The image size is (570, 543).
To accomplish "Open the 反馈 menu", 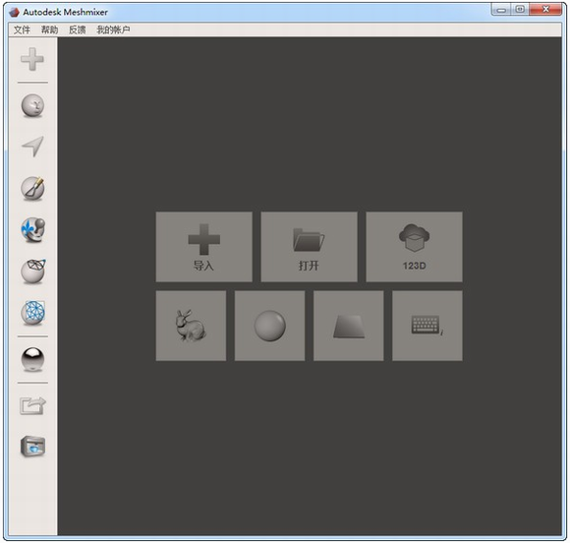I will click(77, 30).
